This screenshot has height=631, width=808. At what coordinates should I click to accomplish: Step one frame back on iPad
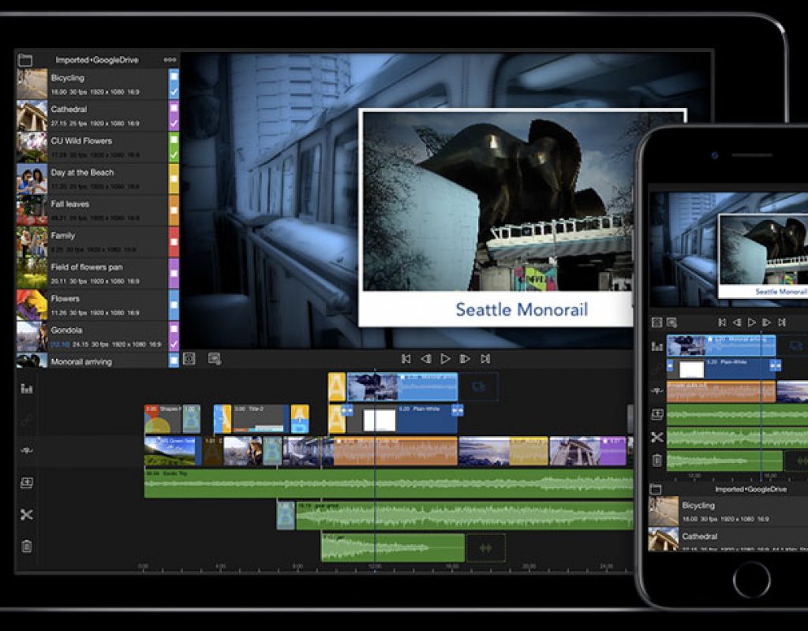click(425, 359)
